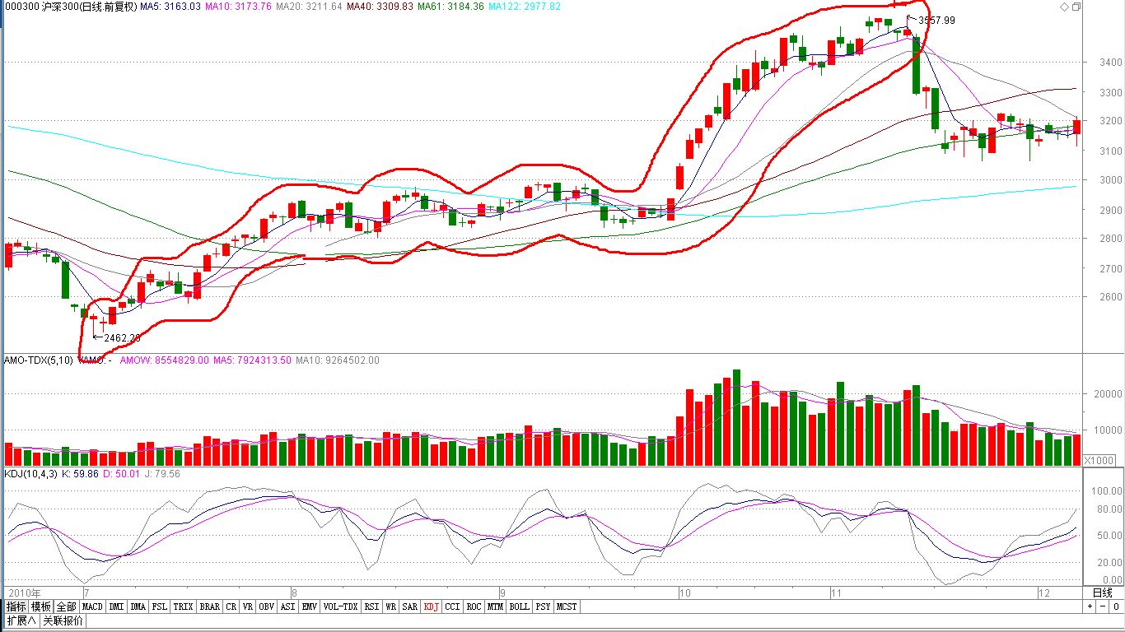
Task: Click the MA122: 2977.82 legend value
Action: point(525,7)
